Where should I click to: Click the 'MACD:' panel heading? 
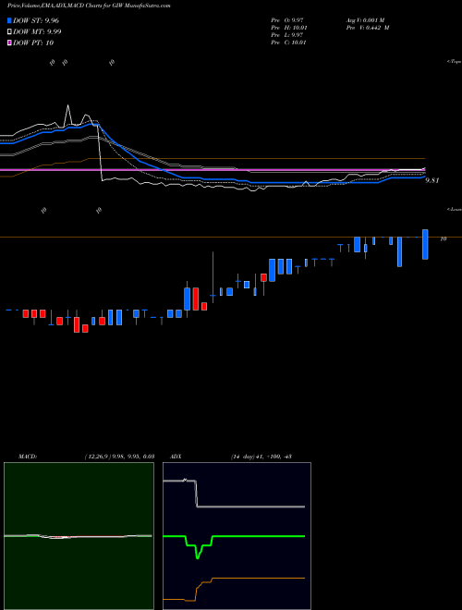28,457
